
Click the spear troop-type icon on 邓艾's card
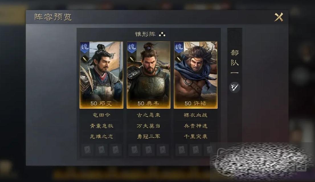[x=84, y=59]
